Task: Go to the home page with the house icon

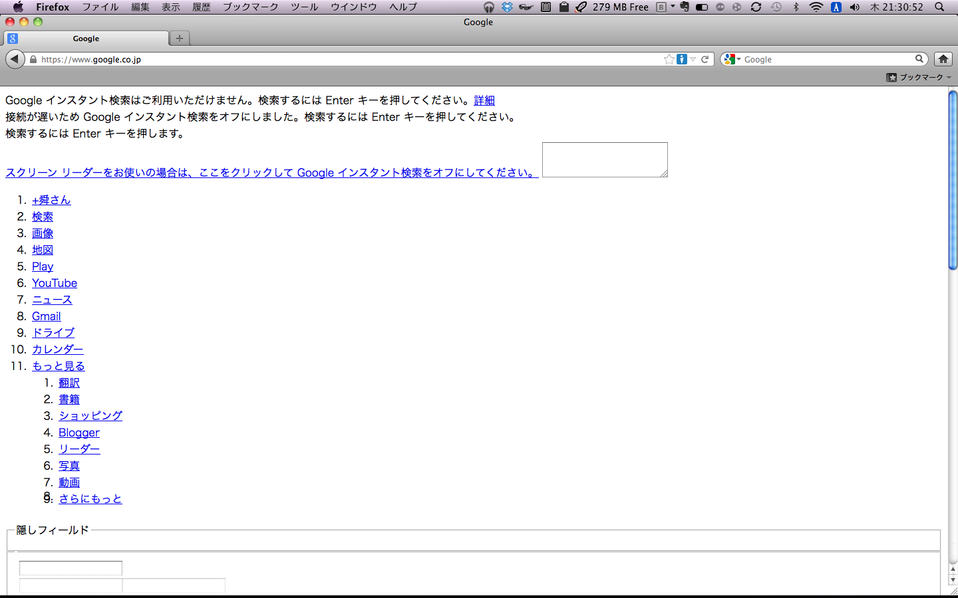Action: (943, 59)
